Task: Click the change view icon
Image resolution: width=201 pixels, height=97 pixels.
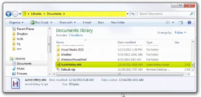Action: point(168,22)
